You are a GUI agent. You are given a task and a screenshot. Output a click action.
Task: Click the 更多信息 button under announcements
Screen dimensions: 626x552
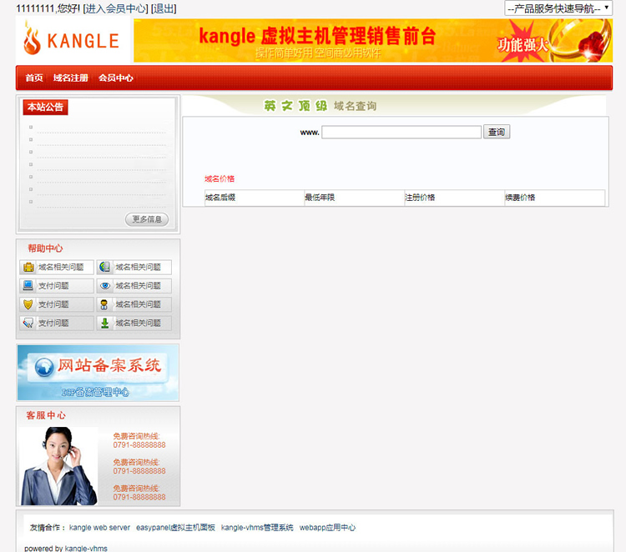(x=147, y=219)
